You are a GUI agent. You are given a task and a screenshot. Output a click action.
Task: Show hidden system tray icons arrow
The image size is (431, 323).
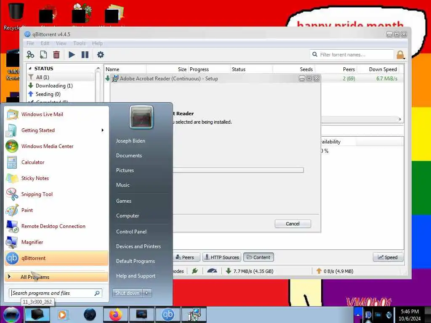click(358, 315)
